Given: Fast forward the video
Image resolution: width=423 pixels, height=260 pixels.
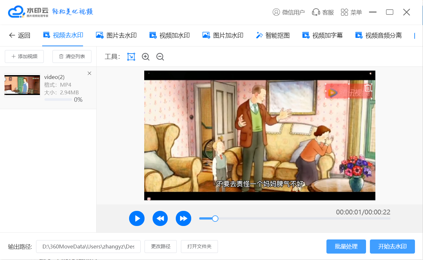Looking at the screenshot, I should pyautogui.click(x=183, y=219).
